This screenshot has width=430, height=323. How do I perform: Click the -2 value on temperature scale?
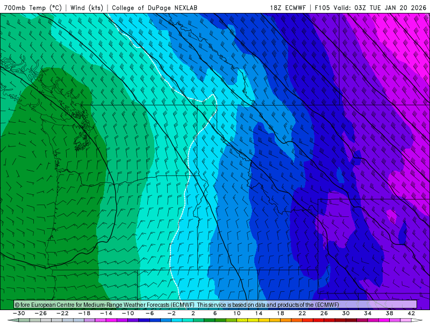pyautogui.click(x=171, y=313)
